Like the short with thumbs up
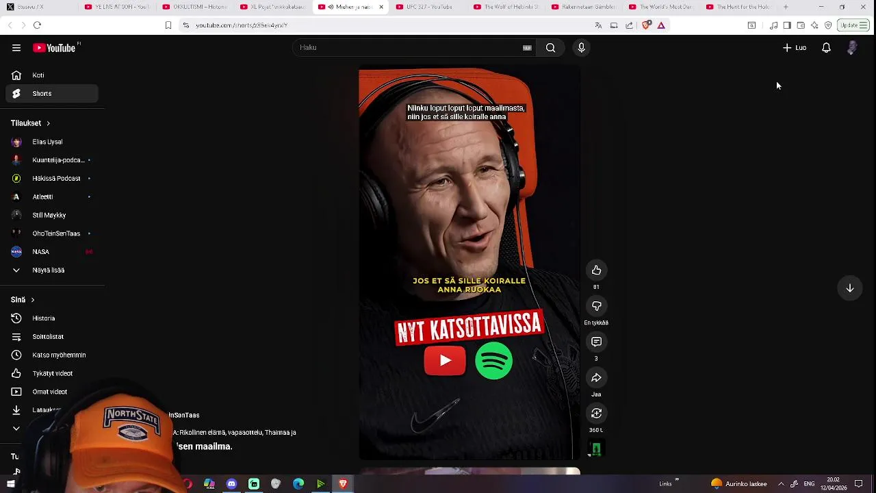Image resolution: width=876 pixels, height=493 pixels. coord(596,270)
